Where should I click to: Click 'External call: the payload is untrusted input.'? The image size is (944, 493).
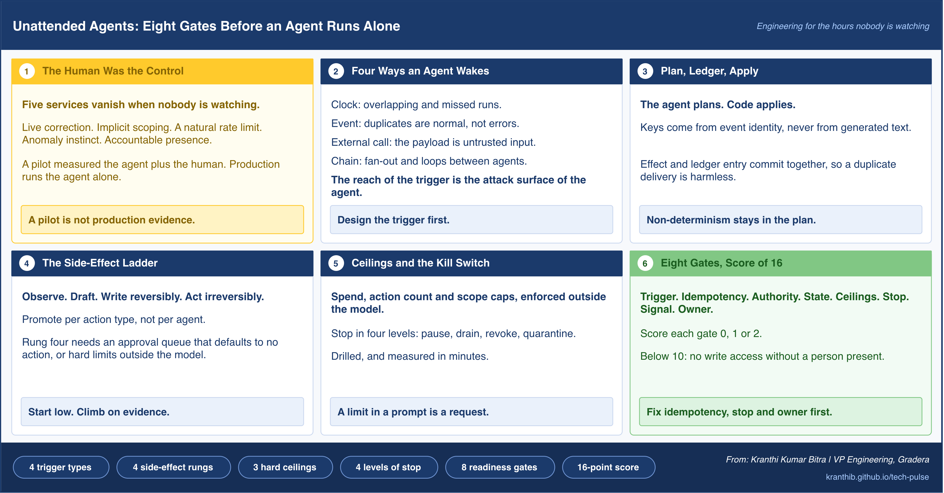click(433, 142)
